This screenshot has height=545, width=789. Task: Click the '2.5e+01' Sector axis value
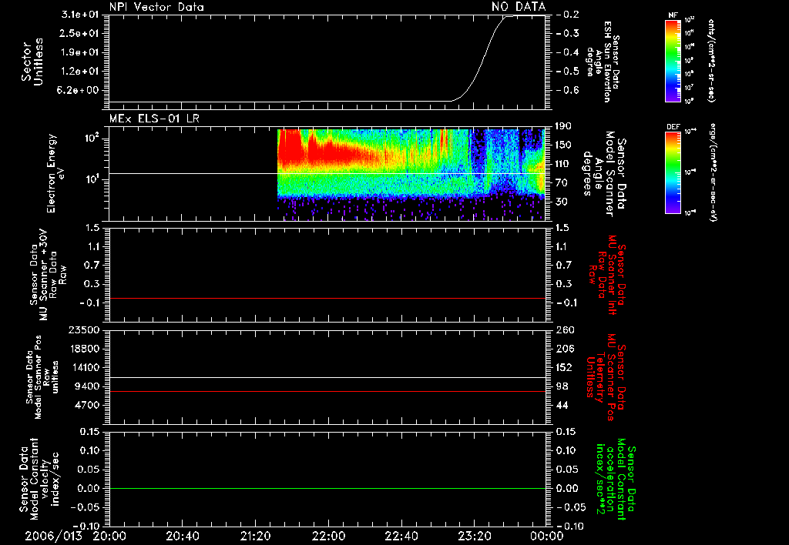click(x=80, y=33)
